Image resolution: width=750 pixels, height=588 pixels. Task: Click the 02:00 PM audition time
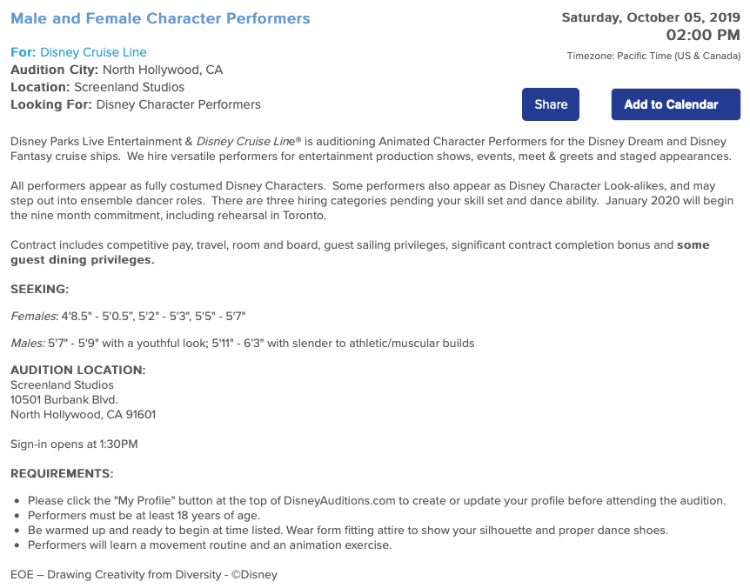pyautogui.click(x=703, y=35)
